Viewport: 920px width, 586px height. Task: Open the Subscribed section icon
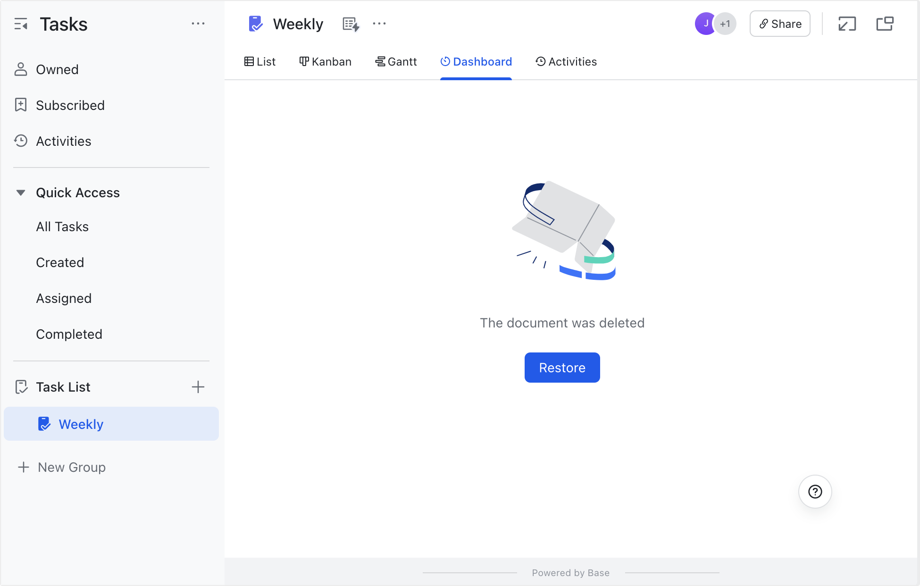(x=20, y=105)
